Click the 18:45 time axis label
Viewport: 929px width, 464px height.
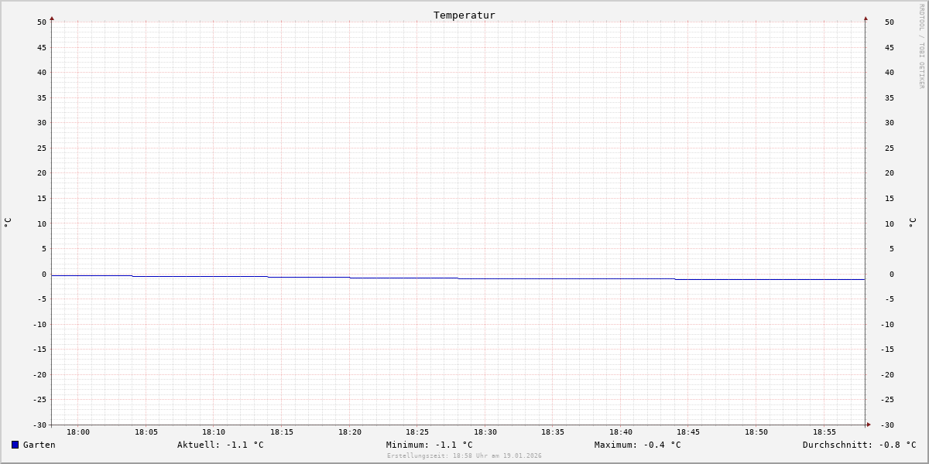click(x=688, y=432)
